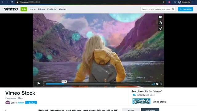Open Chrome three-dot menu
The image size is (197, 111).
click(x=194, y=2)
